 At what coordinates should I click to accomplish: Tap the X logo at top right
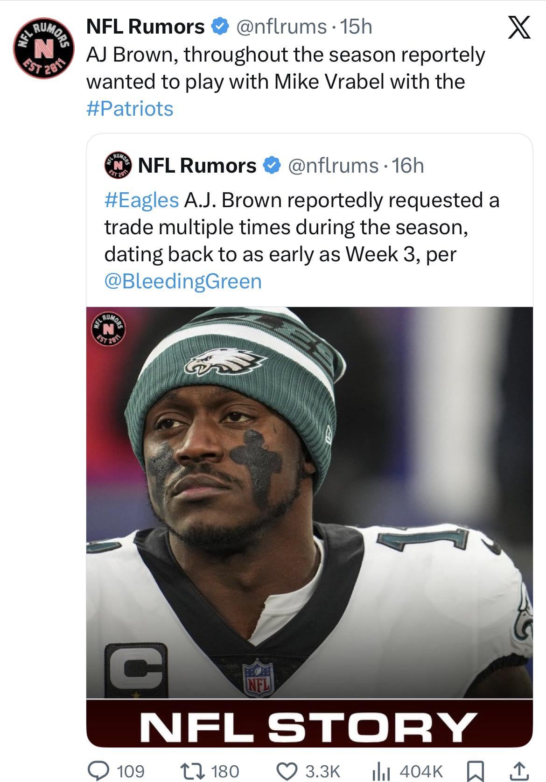518,28
